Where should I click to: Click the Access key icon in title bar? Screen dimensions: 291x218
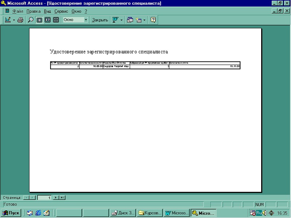pos(3,3)
